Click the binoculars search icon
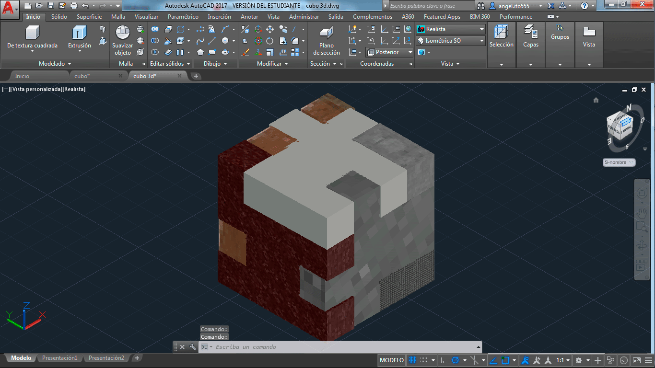The width and height of the screenshot is (655, 368). tap(481, 6)
